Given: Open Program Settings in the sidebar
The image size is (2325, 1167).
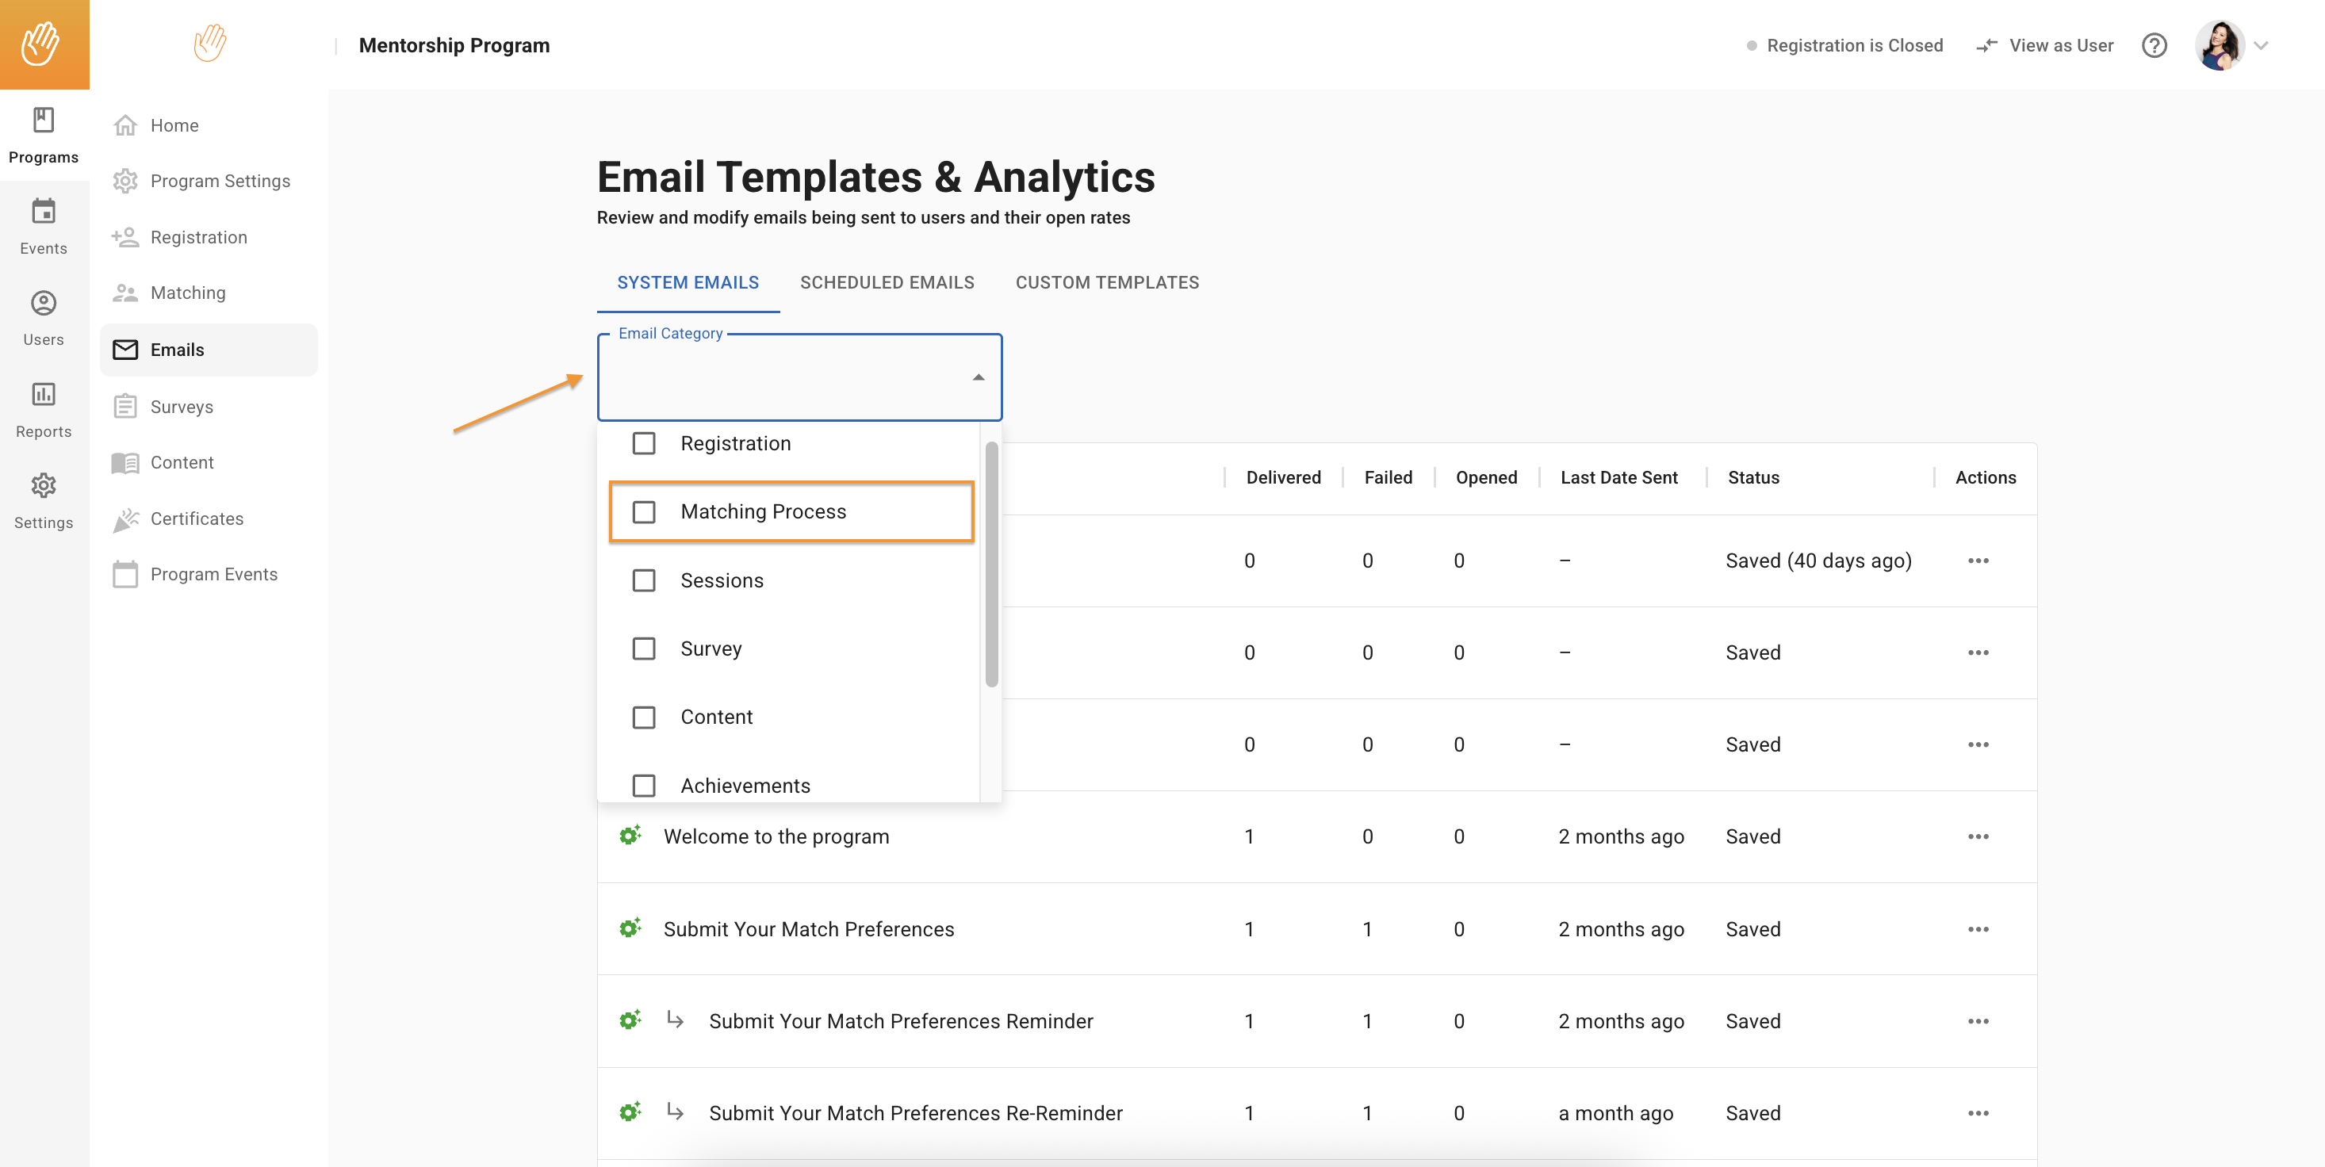Looking at the screenshot, I should pos(220,181).
